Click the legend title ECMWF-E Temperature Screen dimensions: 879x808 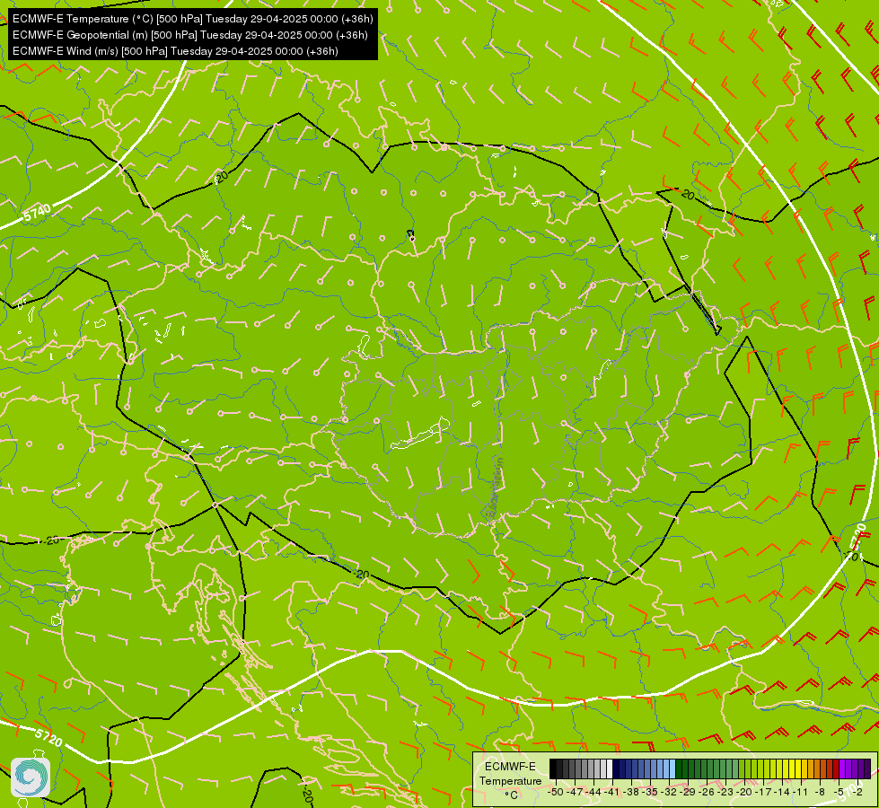[x=510, y=774]
